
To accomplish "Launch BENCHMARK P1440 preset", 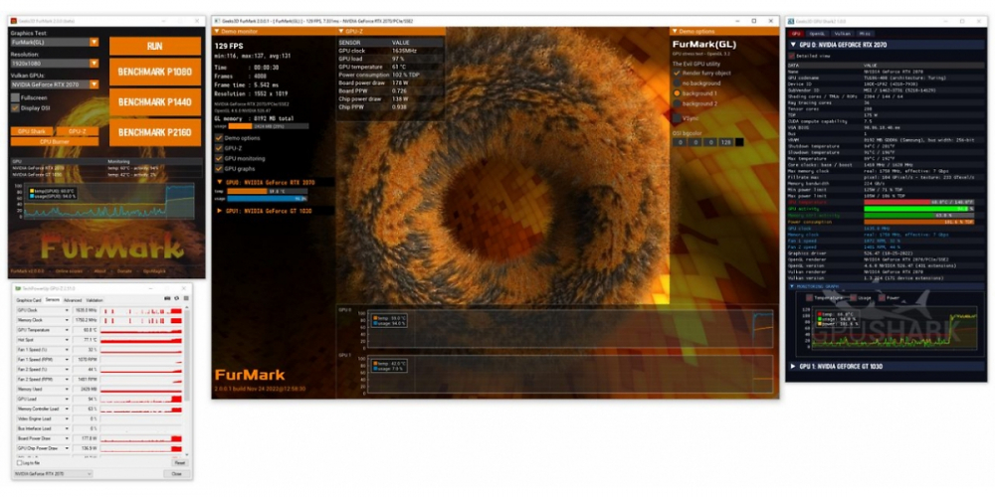I will [x=155, y=102].
